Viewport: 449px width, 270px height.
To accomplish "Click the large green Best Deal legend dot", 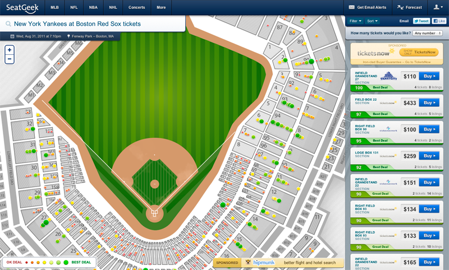I will (66, 262).
